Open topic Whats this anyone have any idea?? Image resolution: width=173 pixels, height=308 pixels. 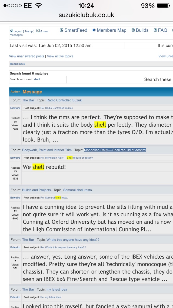(73, 240)
